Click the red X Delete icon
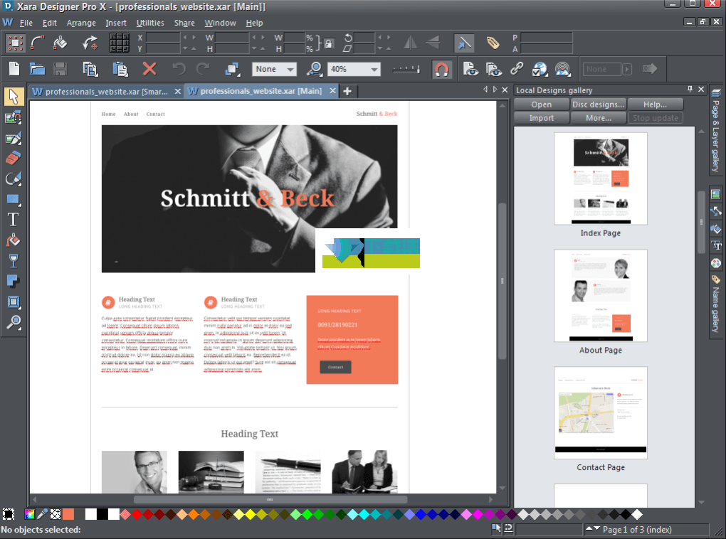 pyautogui.click(x=149, y=69)
